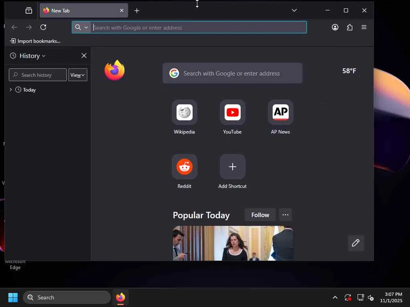The width and height of the screenshot is (410, 307).
Task: Open the Firefox account icon
Action: coord(335,27)
